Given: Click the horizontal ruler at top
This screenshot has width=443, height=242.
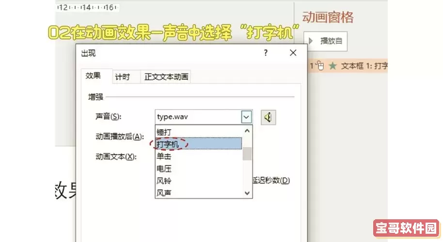Looking at the screenshot, I should click(x=88, y=7).
